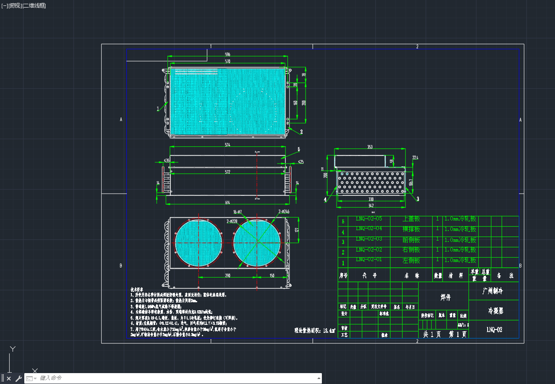The height and width of the screenshot is (384, 555).
Task: Select part code LNQ-02-03 in parts list
Action: click(x=369, y=239)
